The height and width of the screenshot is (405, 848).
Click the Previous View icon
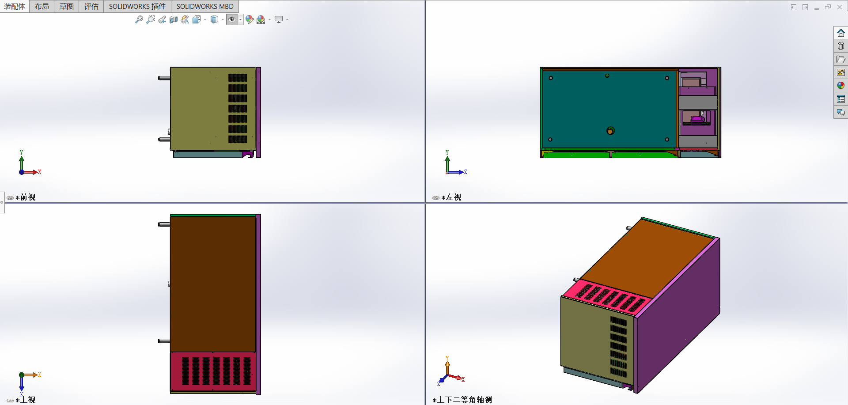[162, 19]
